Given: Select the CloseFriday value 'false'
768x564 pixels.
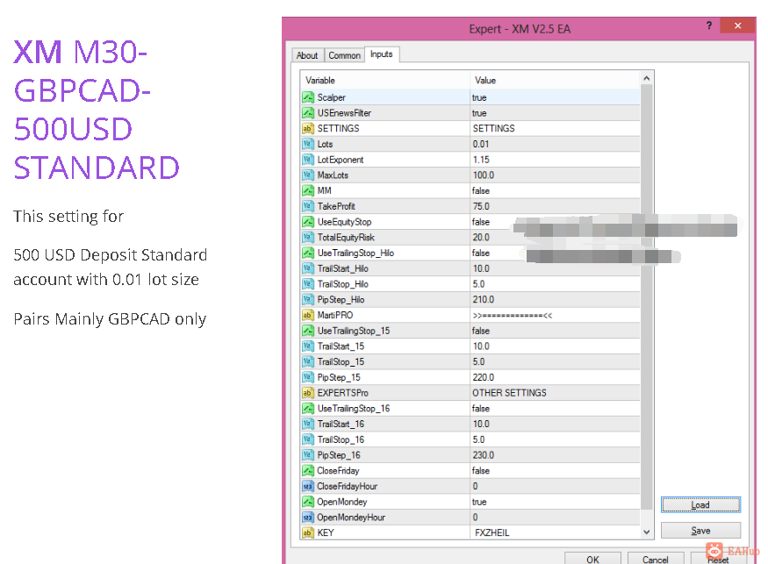Looking at the screenshot, I should 481,470.
